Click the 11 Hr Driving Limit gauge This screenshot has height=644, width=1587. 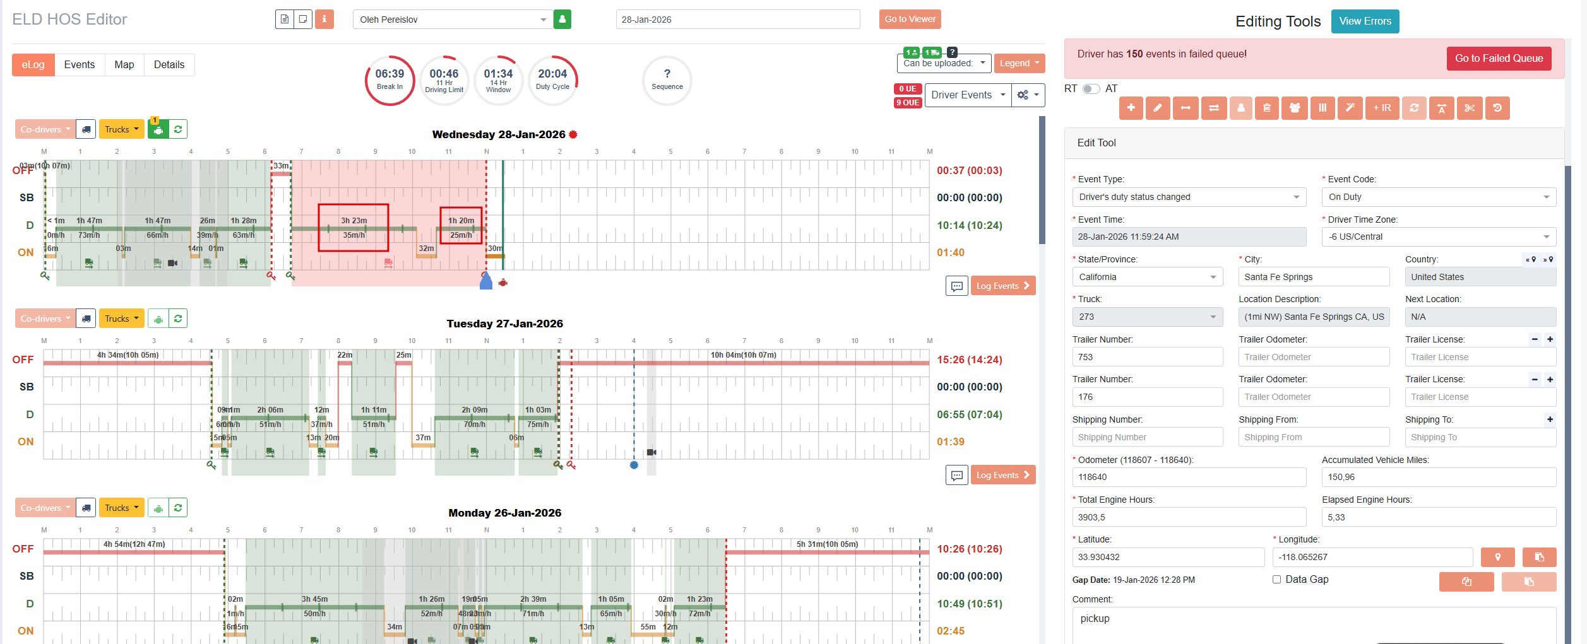444,80
